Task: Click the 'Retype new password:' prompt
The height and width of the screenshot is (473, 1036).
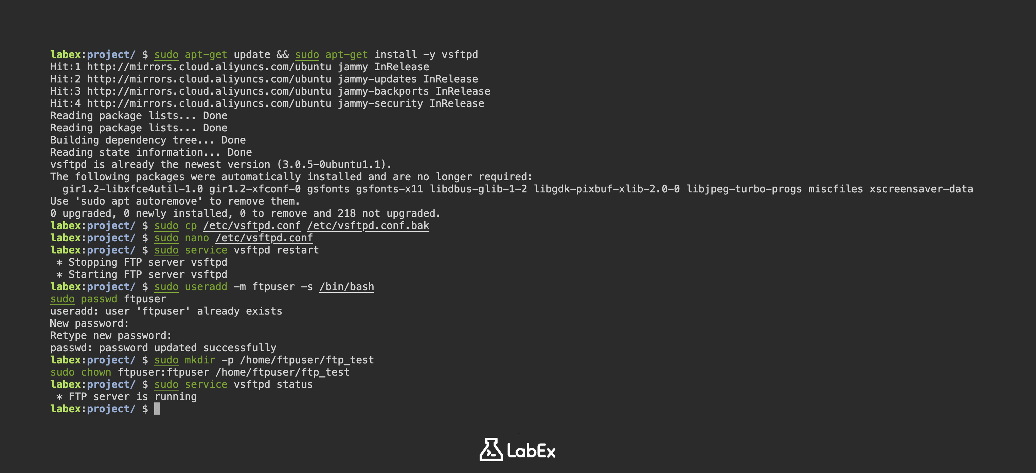Action: 111,336
